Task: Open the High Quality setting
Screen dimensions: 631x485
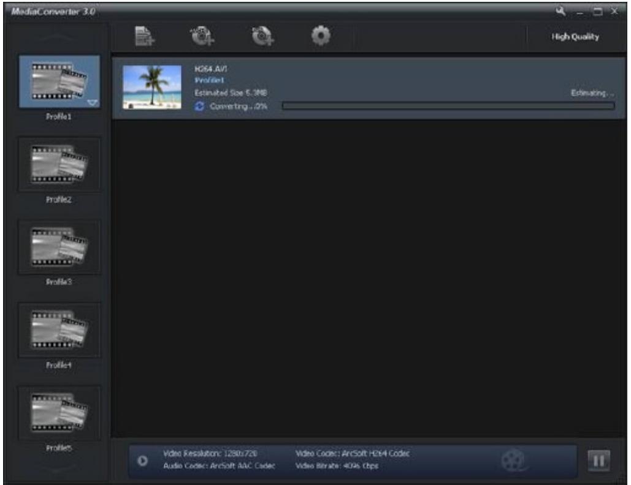Action: click(575, 37)
